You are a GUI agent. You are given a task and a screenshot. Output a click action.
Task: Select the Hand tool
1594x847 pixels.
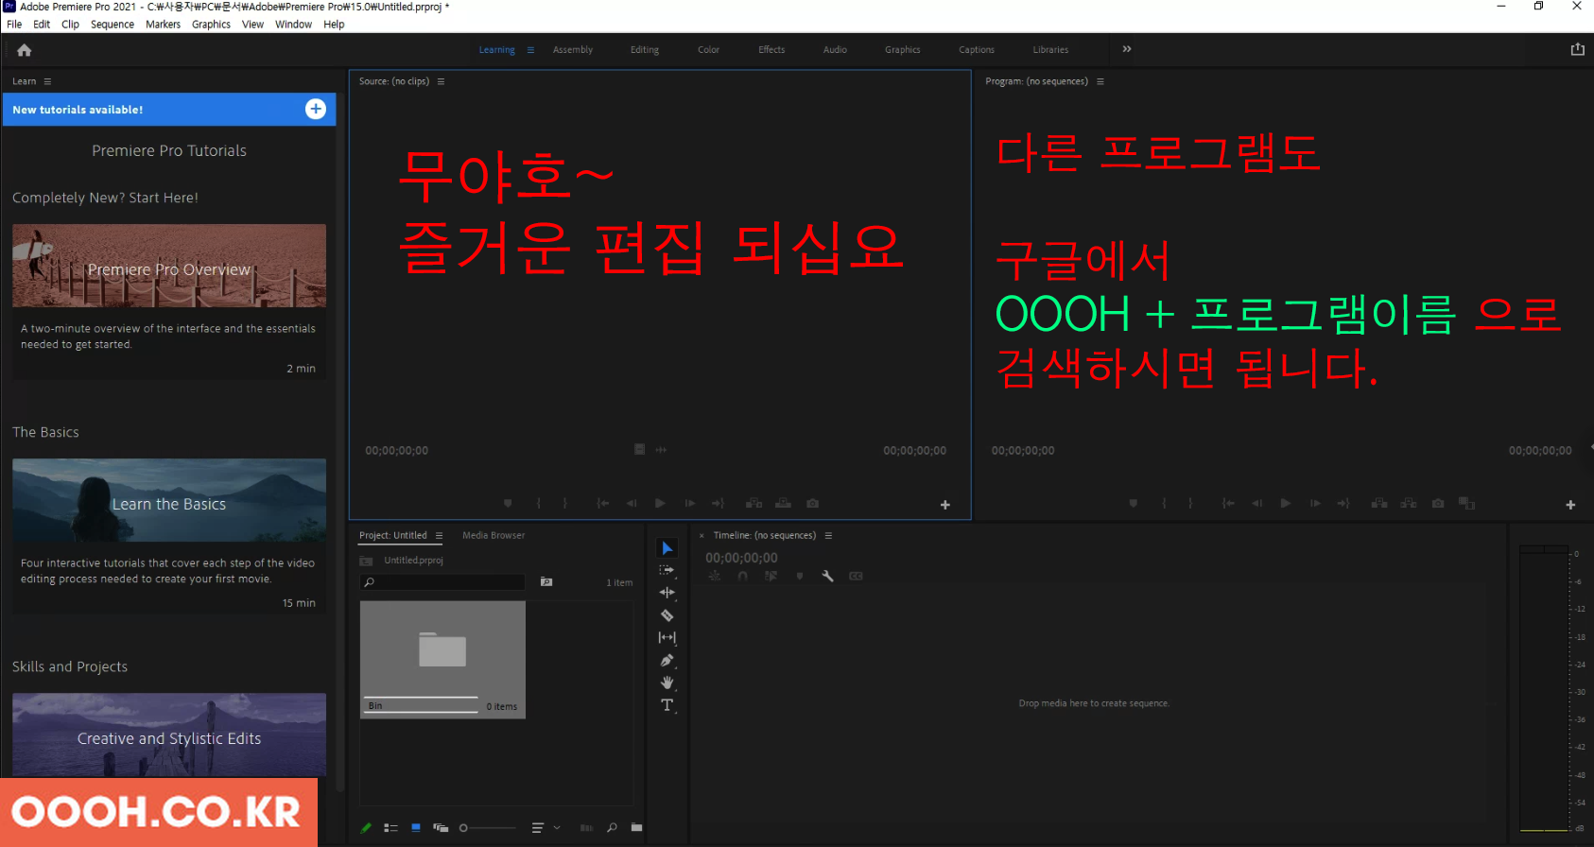pyautogui.click(x=667, y=683)
